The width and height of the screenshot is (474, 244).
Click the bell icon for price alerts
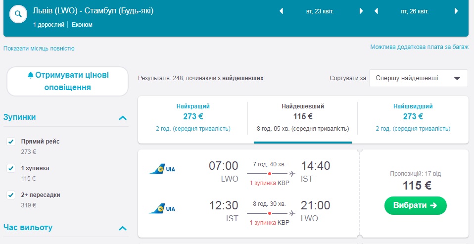(31, 75)
